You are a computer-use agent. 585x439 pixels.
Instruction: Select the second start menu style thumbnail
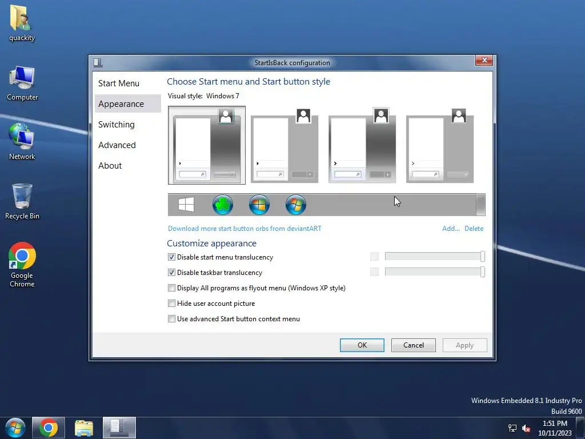[285, 145]
